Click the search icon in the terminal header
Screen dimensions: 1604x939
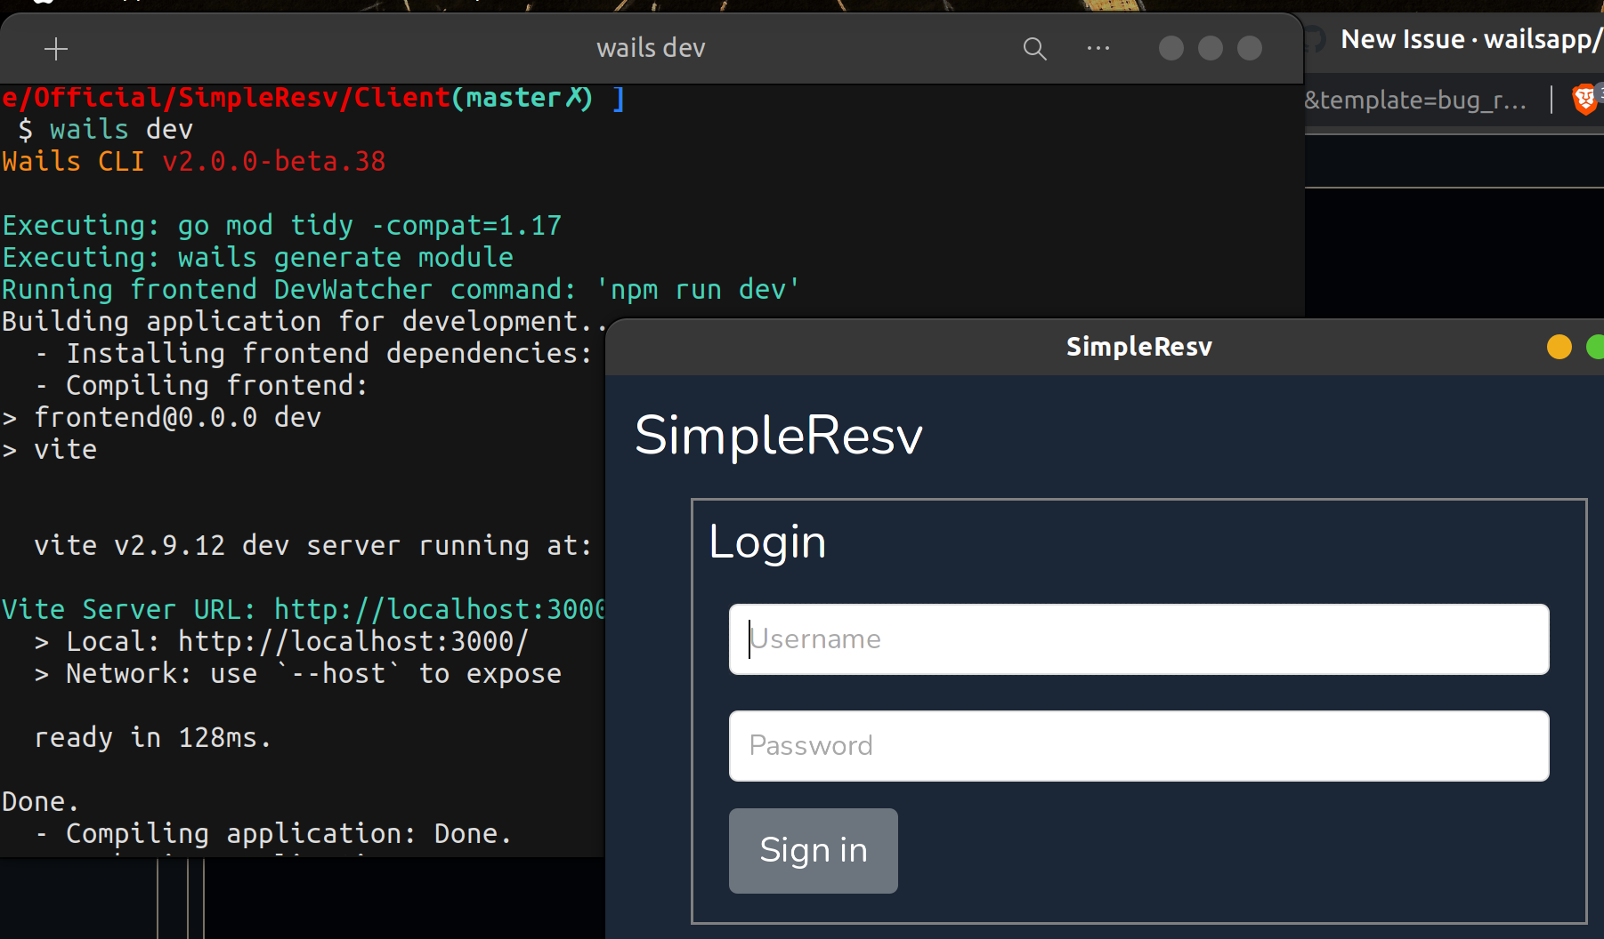click(x=1034, y=49)
